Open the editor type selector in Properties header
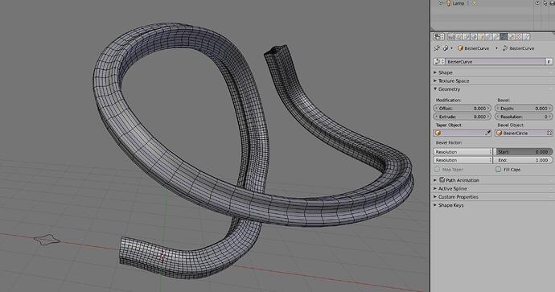The width and height of the screenshot is (555, 292). (x=439, y=36)
